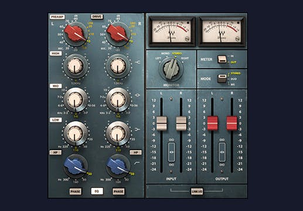This screenshot has width=303, height=211.
Task: Click the right blue high-pass frequency knob
Action: (118, 166)
